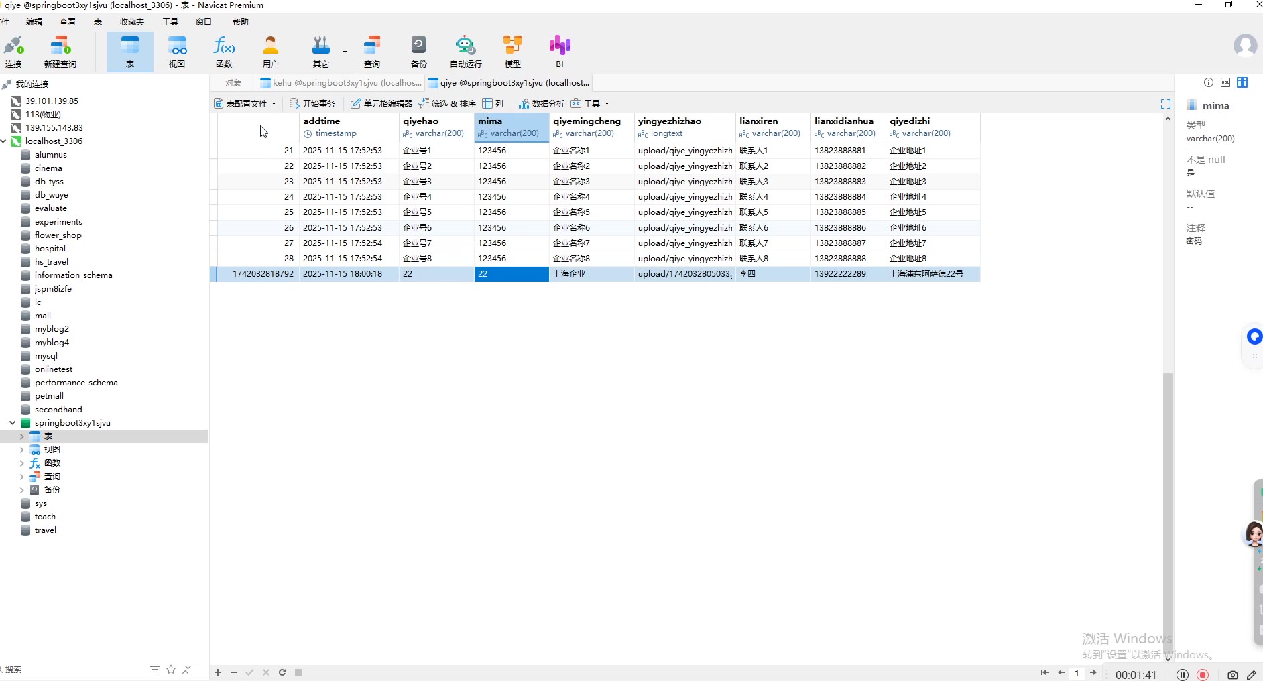Click the 备份 (Backup) toolbar icon
Image resolution: width=1263 pixels, height=681 pixels.
pos(419,52)
